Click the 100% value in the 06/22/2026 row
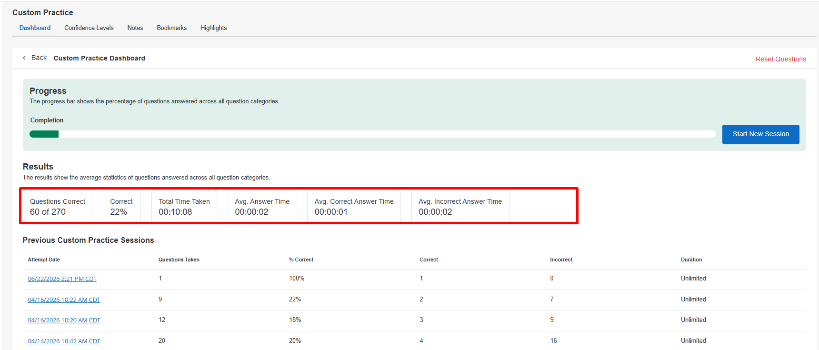 click(x=297, y=279)
